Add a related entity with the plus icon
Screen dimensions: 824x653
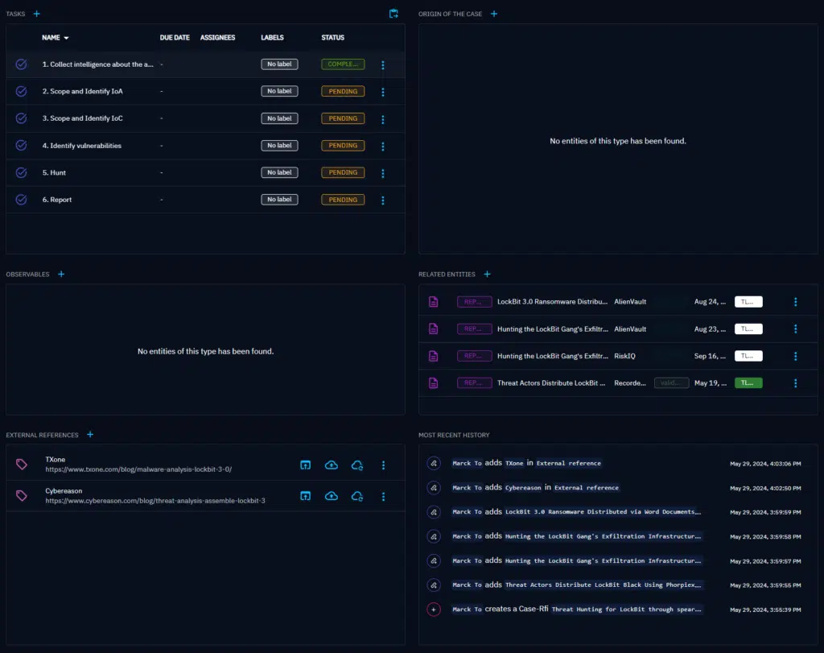coord(487,274)
